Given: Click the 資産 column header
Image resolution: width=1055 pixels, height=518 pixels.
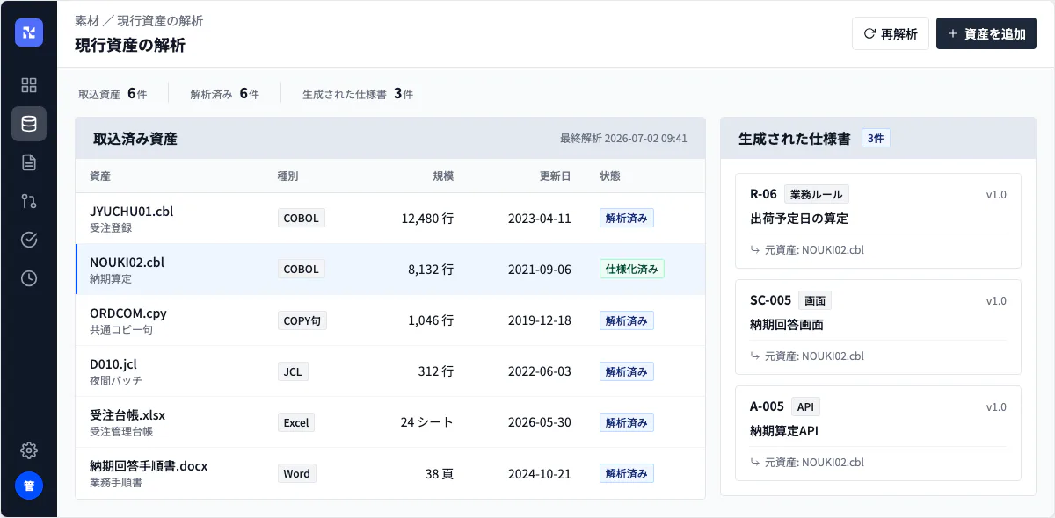Looking at the screenshot, I should [100, 176].
